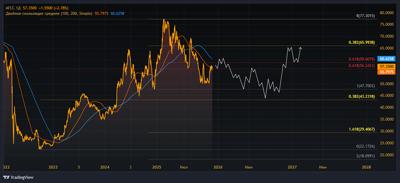Viewport: 400px width, 183px height.
Task: Click the blue 60.6258 price axis tag
Action: [x=387, y=58]
